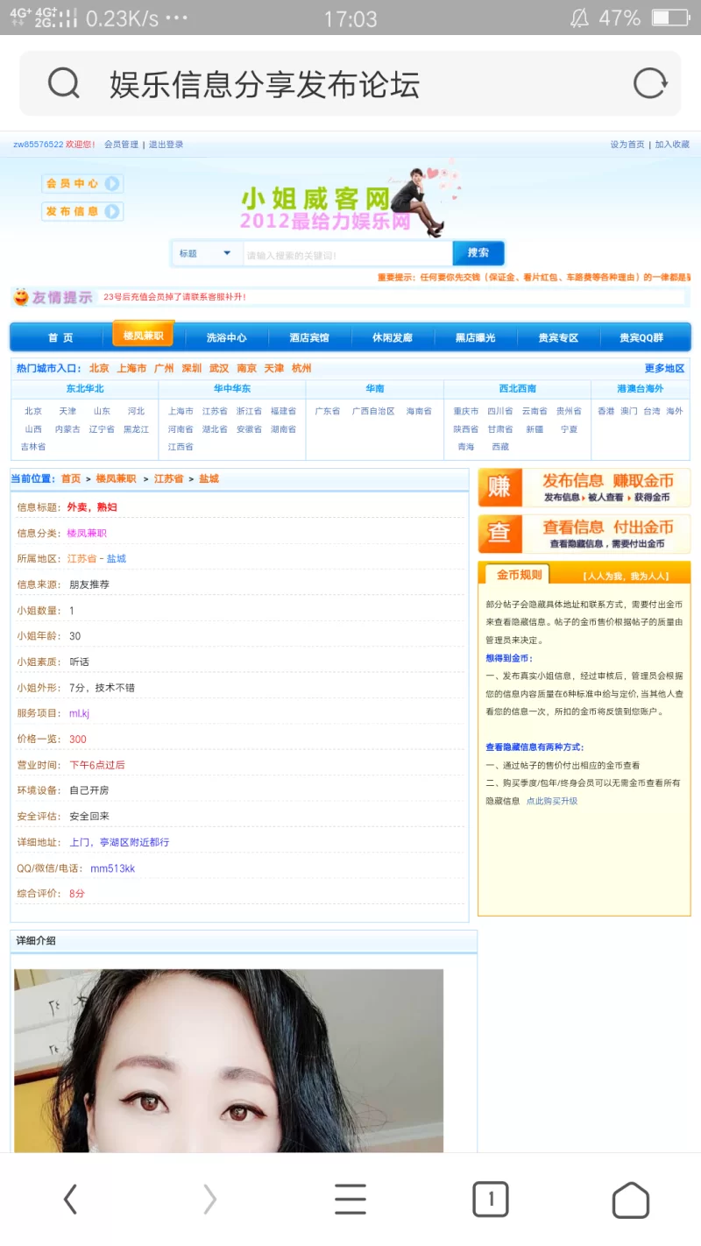Click the site logo banner
This screenshot has width=701, height=1246.
tap(350, 198)
